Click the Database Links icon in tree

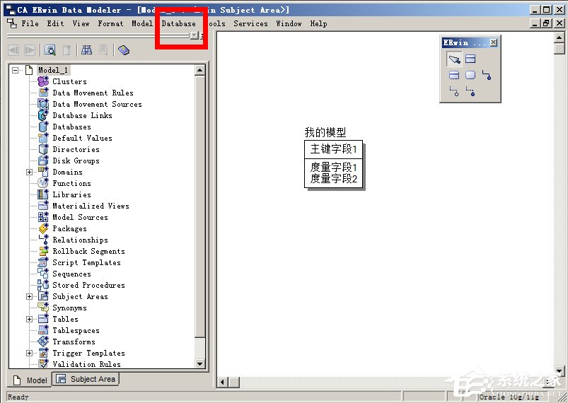[x=43, y=115]
